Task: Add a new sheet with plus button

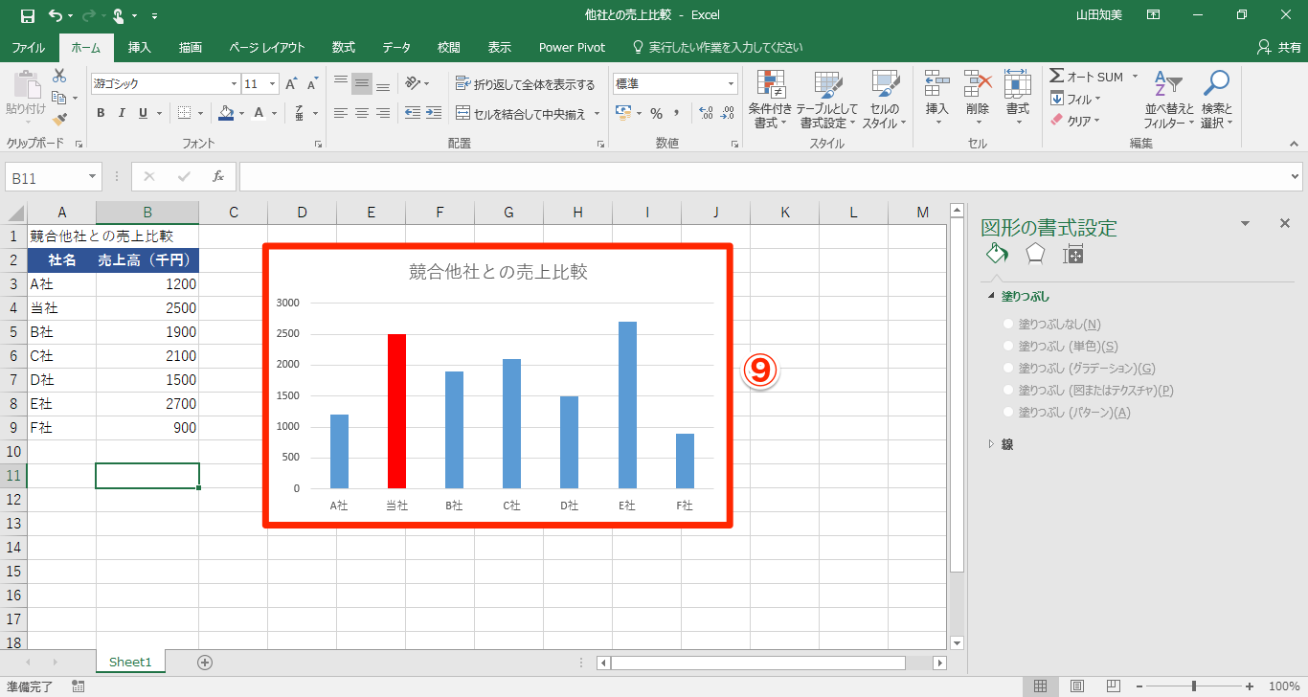Action: pyautogui.click(x=205, y=662)
